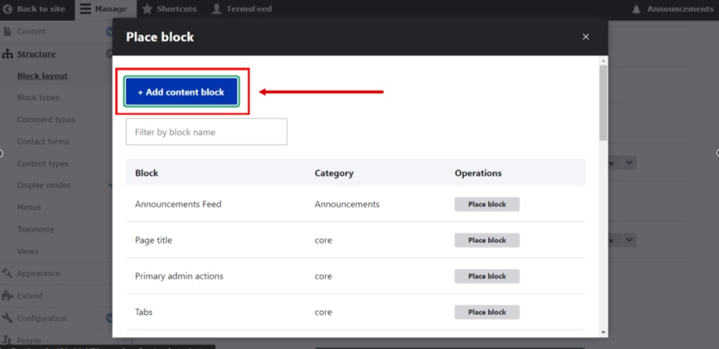Screen dimensions: 719x349
Task: Focus the Filter by block name field
Action: point(206,132)
